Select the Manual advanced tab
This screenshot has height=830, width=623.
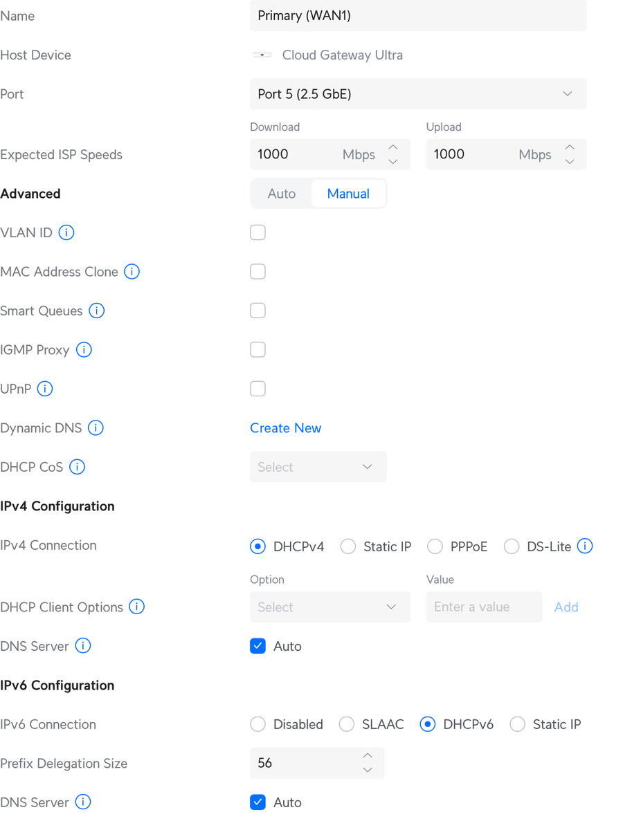(x=348, y=194)
